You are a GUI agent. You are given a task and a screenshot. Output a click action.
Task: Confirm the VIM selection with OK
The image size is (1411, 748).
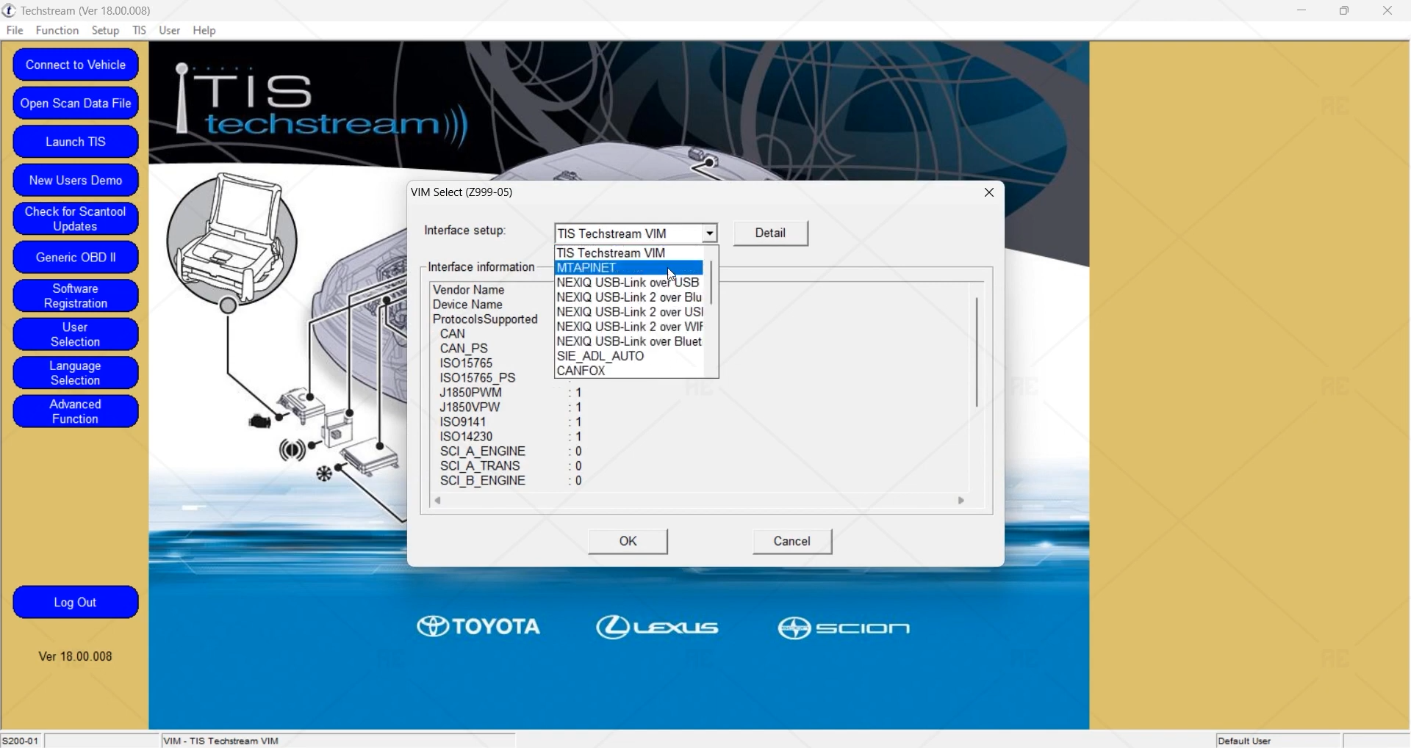coord(627,542)
